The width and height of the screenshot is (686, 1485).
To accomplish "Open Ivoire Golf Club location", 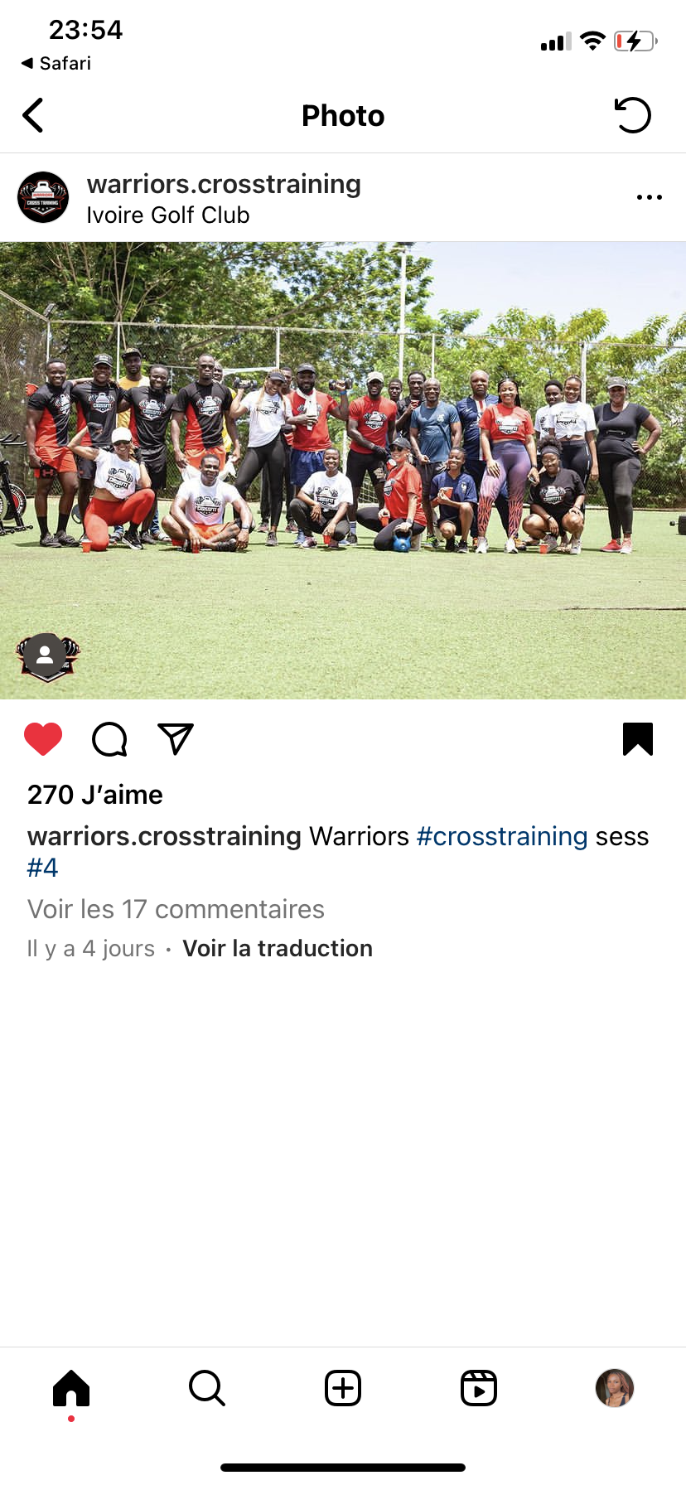I will point(168,215).
